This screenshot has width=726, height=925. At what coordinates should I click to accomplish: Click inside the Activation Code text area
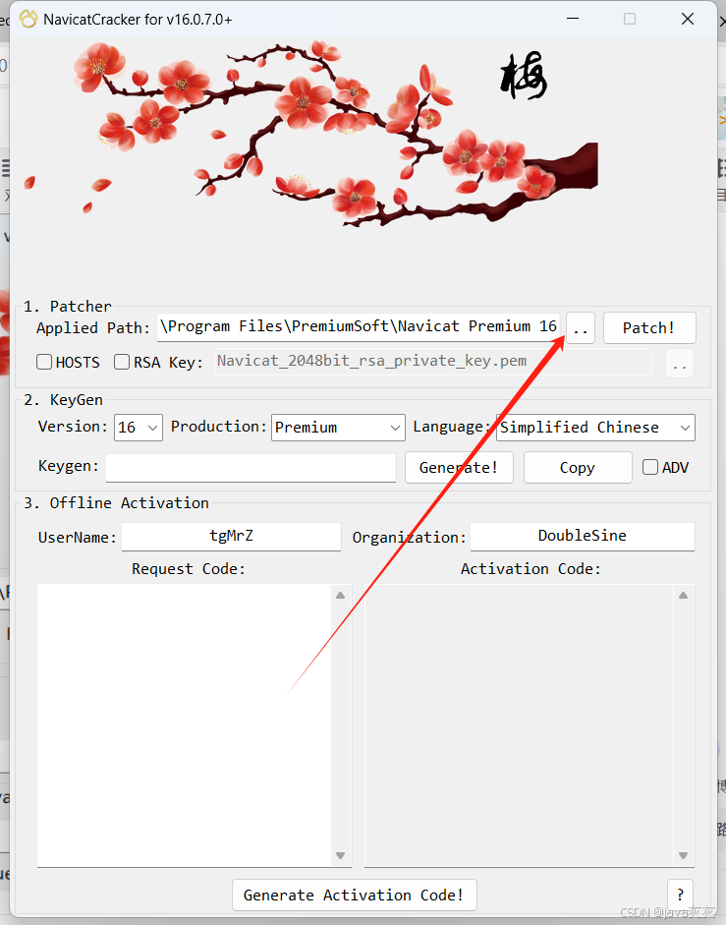click(519, 725)
